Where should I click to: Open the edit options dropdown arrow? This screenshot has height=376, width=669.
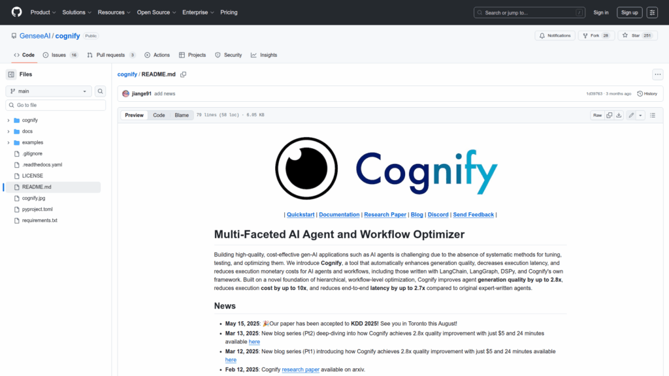coord(640,116)
